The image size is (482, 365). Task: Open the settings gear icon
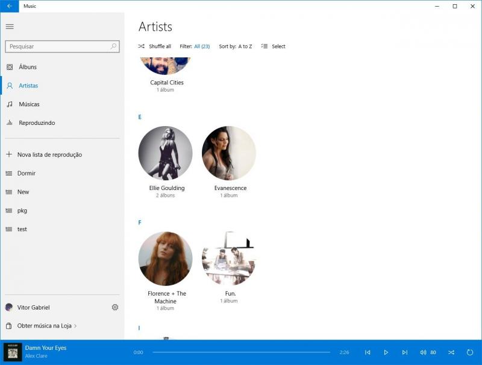(x=115, y=307)
